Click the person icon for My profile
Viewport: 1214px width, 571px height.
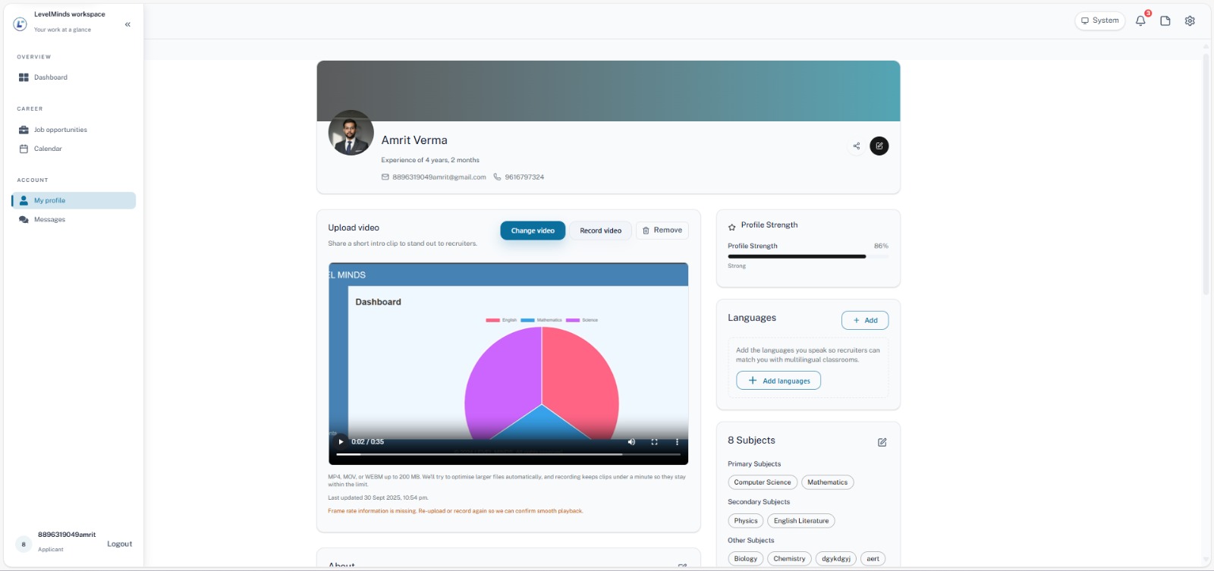point(24,200)
